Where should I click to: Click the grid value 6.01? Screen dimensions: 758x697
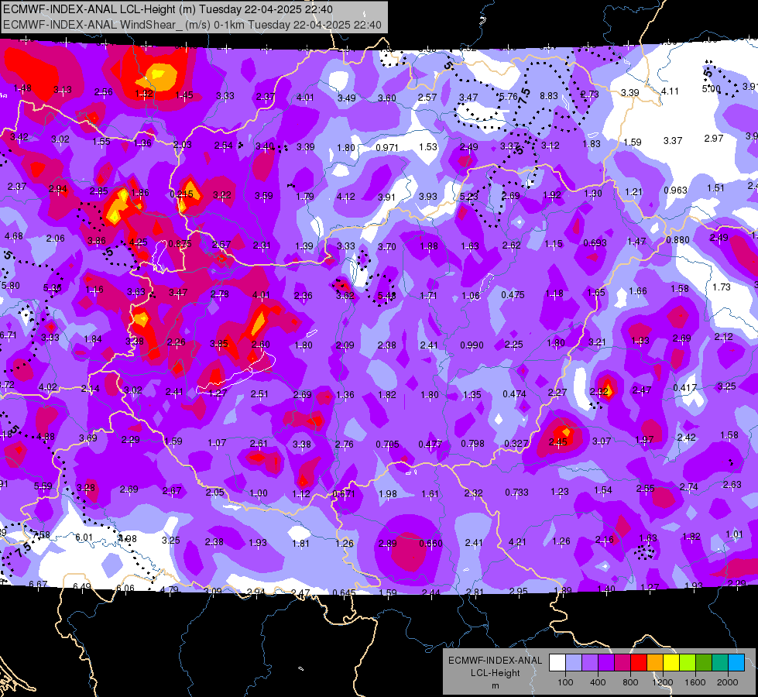coord(84,537)
